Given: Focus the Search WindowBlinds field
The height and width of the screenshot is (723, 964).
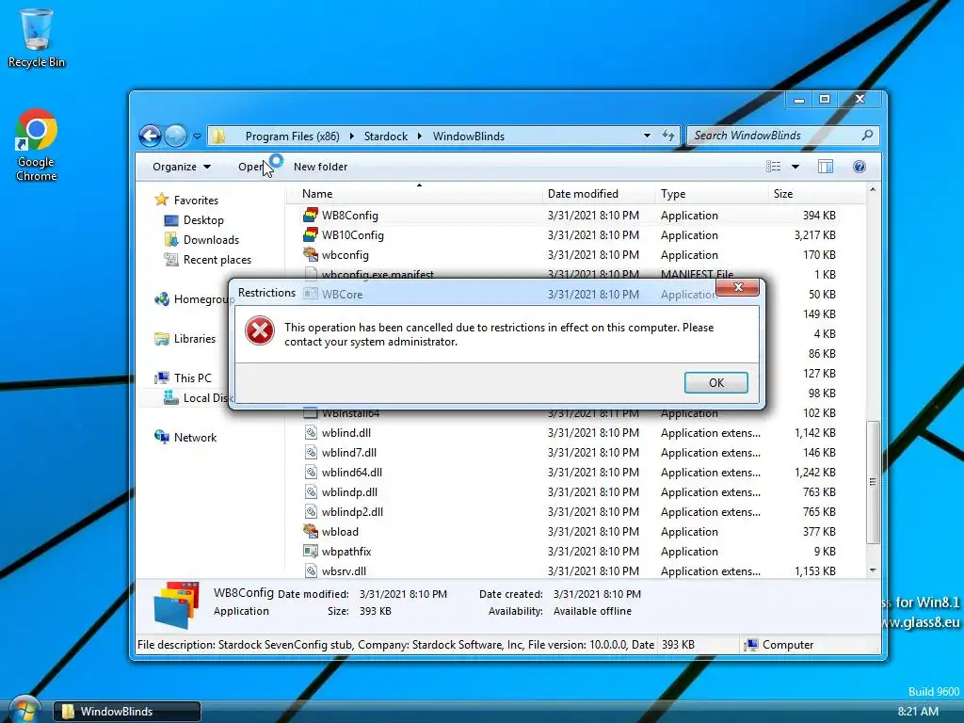Looking at the screenshot, I should coord(782,136).
